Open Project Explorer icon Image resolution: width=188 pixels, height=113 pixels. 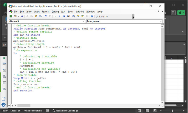point(74,16)
